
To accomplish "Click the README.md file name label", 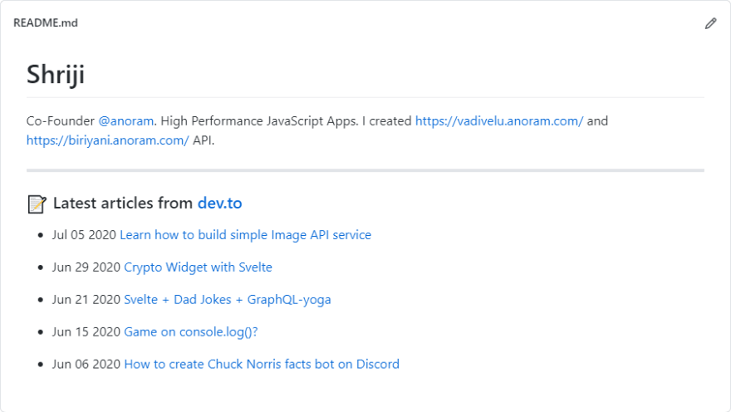I will click(46, 22).
